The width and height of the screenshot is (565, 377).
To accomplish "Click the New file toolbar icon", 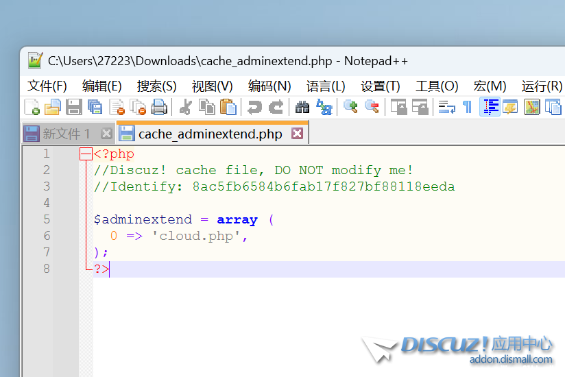I will click(x=32, y=107).
